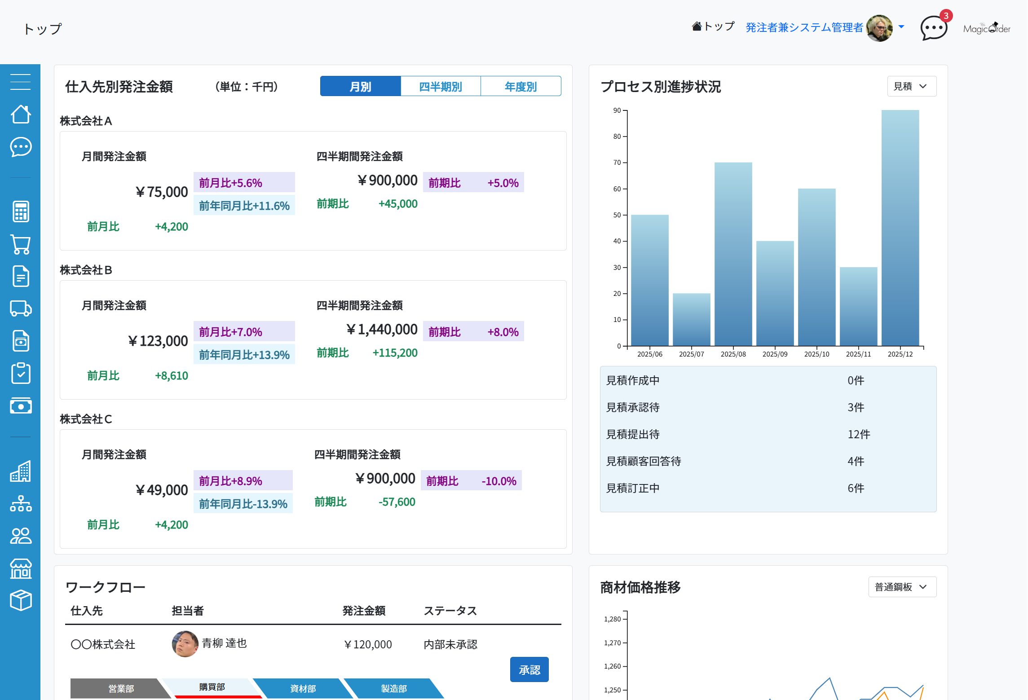This screenshot has width=1028, height=700.
Task: Open the package box icon in the sidebar
Action: click(x=21, y=600)
